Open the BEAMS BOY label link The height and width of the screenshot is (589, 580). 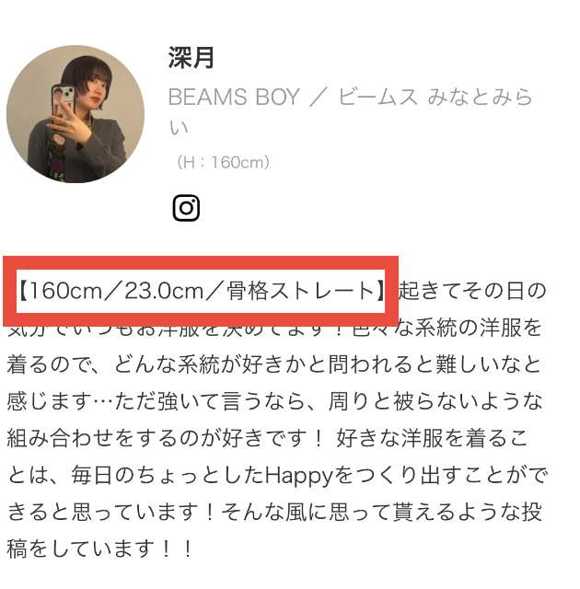[234, 97]
